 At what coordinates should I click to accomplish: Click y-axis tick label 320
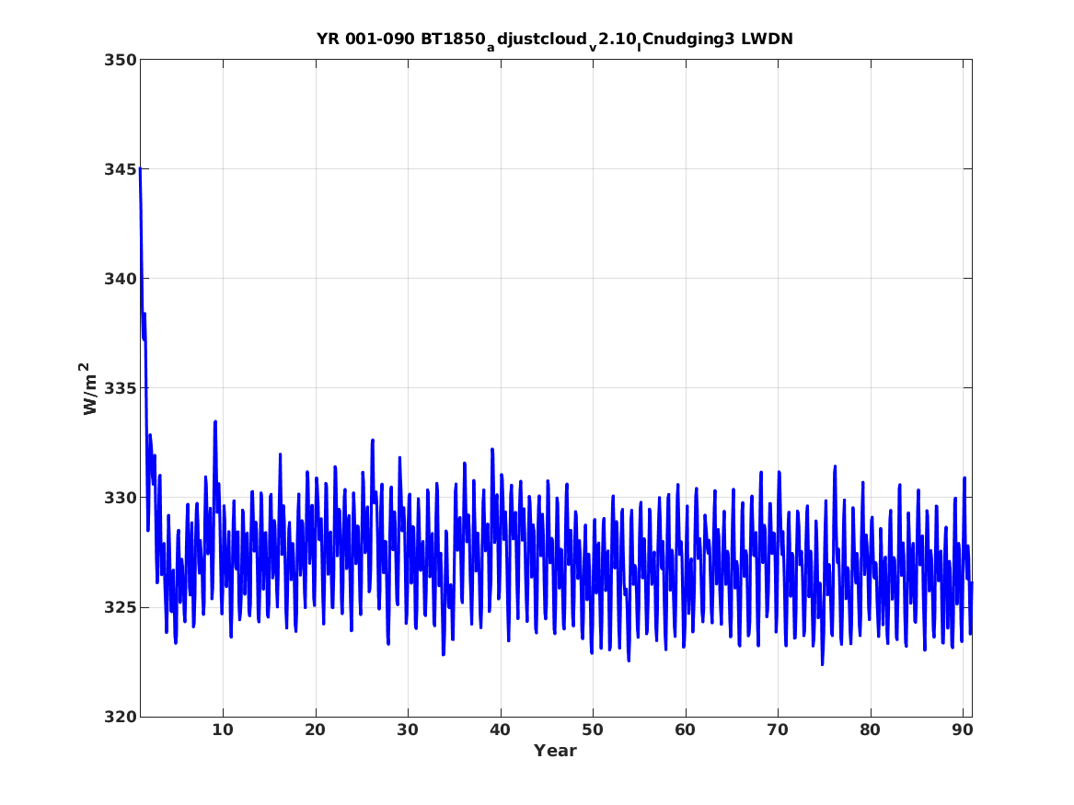click(121, 717)
